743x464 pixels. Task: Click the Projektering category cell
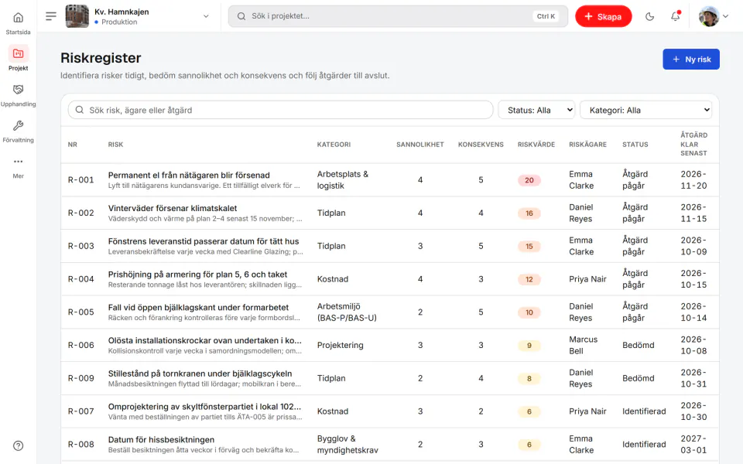point(341,346)
